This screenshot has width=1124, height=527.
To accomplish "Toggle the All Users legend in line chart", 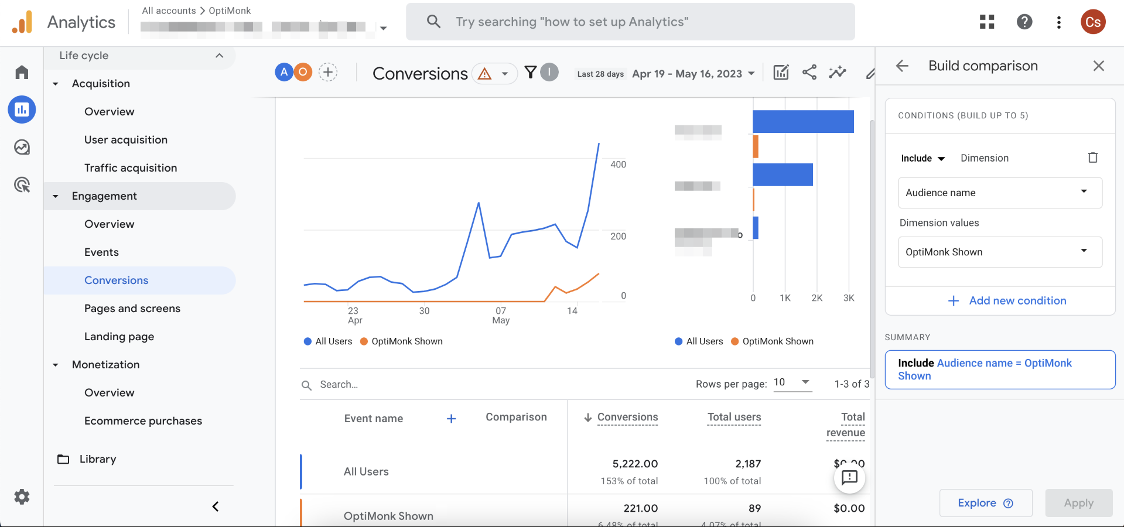I will (328, 341).
